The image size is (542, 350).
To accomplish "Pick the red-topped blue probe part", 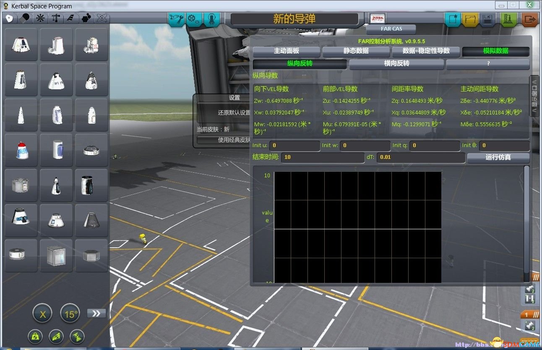I will 21,150.
